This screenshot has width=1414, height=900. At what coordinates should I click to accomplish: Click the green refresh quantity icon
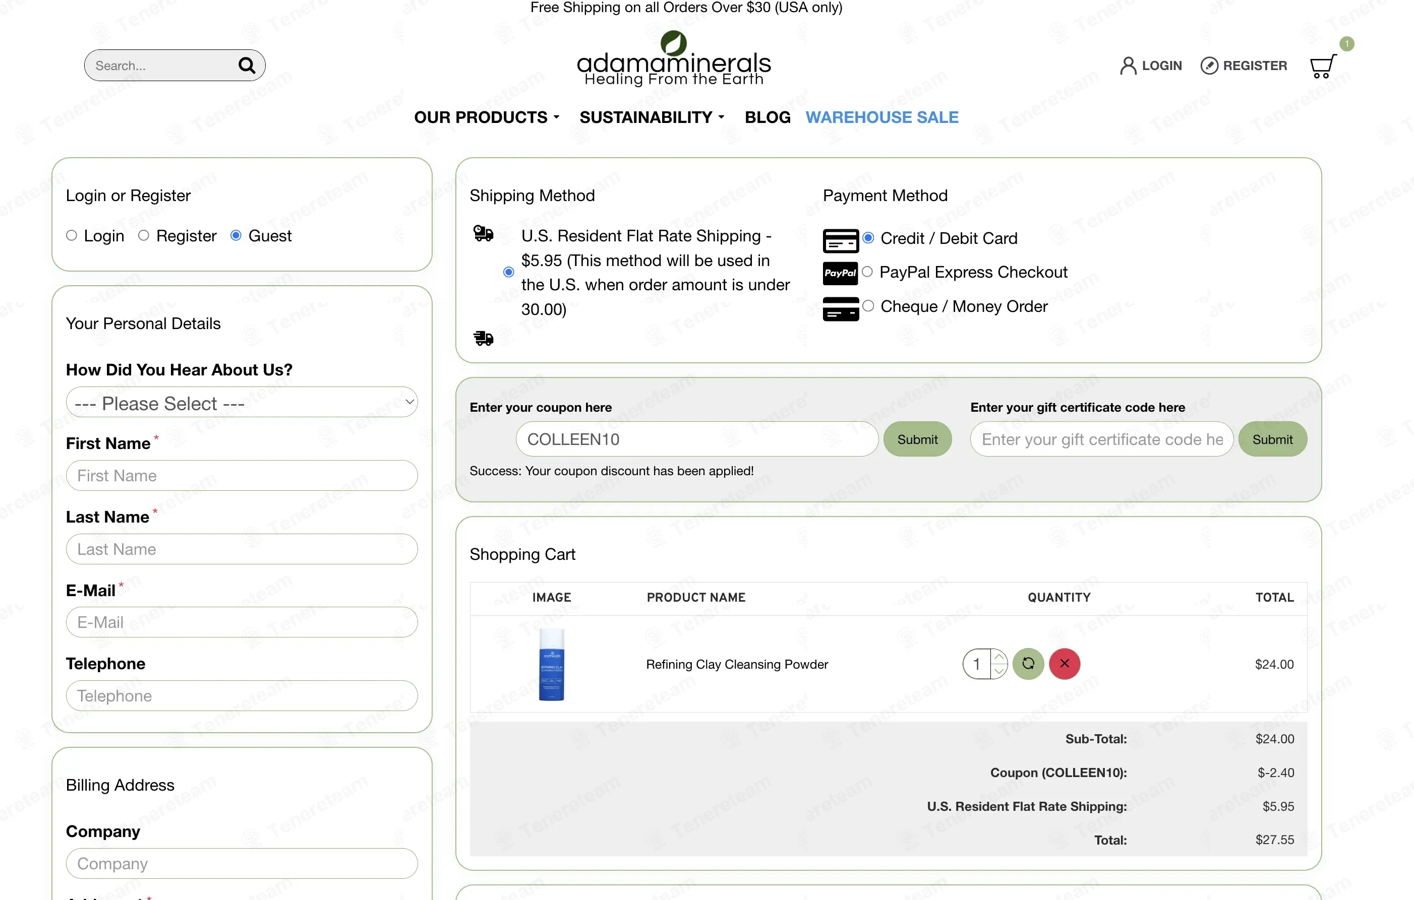1028,664
